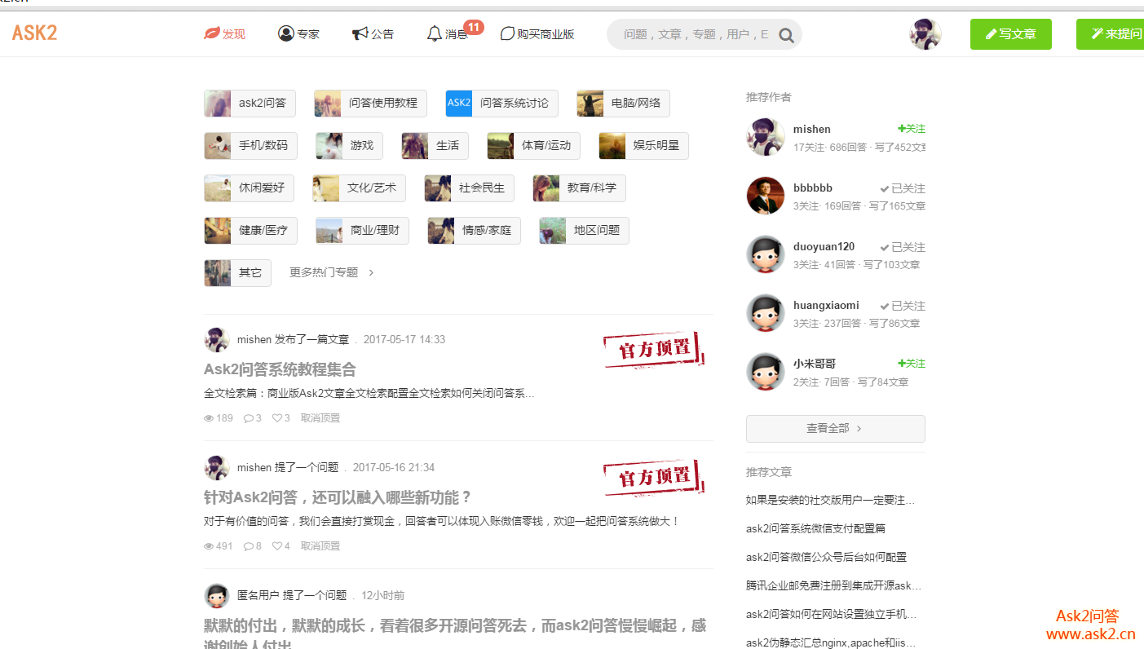Click the search magnifier icon
Image resolution: width=1144 pixels, height=649 pixels.
coord(786,35)
